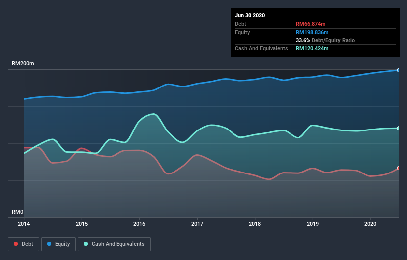Toggle the Equity series legend button
407x260 pixels.
(58, 244)
